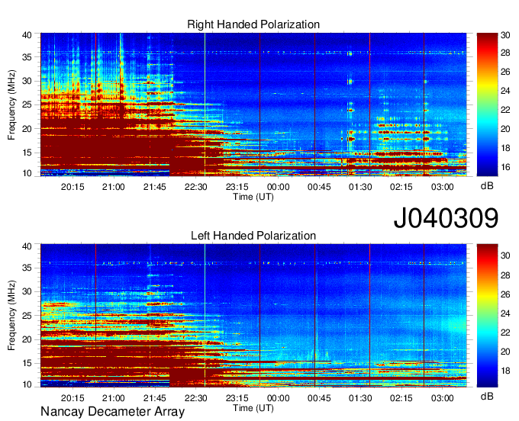Click 35 MHz tick on right-handed frequency axis

tap(27, 57)
